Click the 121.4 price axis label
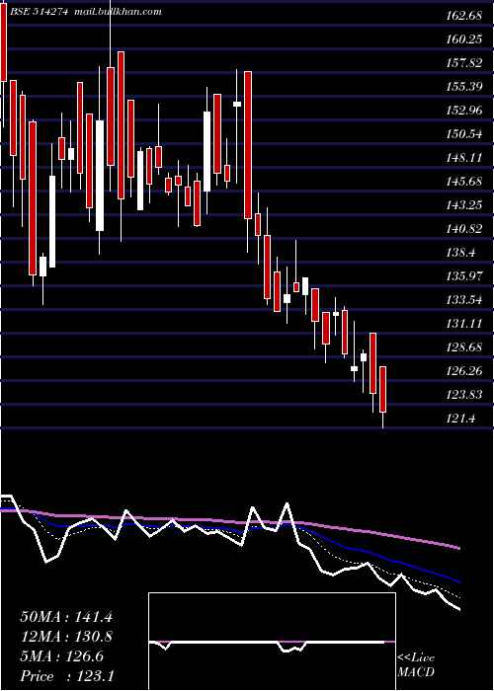 click(460, 420)
